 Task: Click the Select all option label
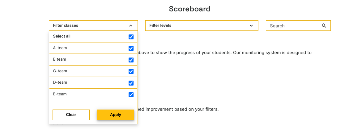[62, 36]
